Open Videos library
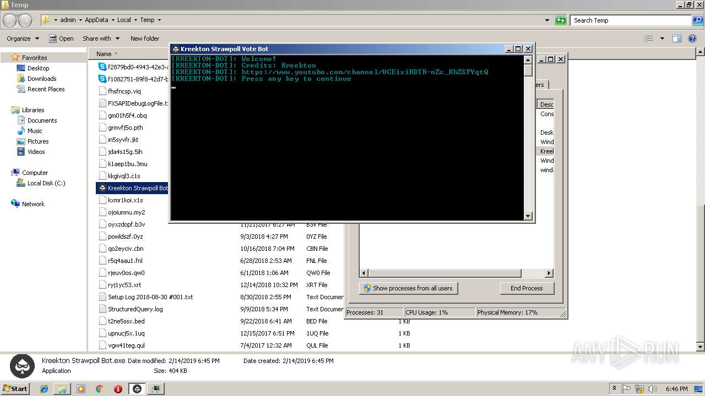Screen dimensions: 705x396 [x=36, y=152]
